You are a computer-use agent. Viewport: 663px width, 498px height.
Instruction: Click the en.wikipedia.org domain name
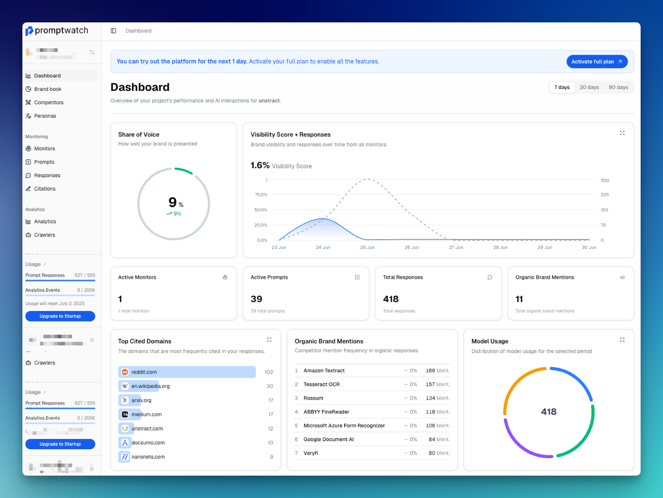point(150,386)
